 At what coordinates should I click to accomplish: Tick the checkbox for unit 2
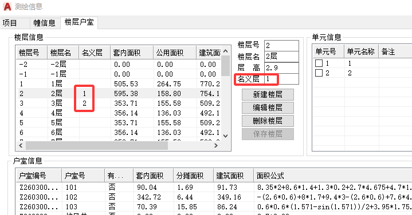[319, 73]
